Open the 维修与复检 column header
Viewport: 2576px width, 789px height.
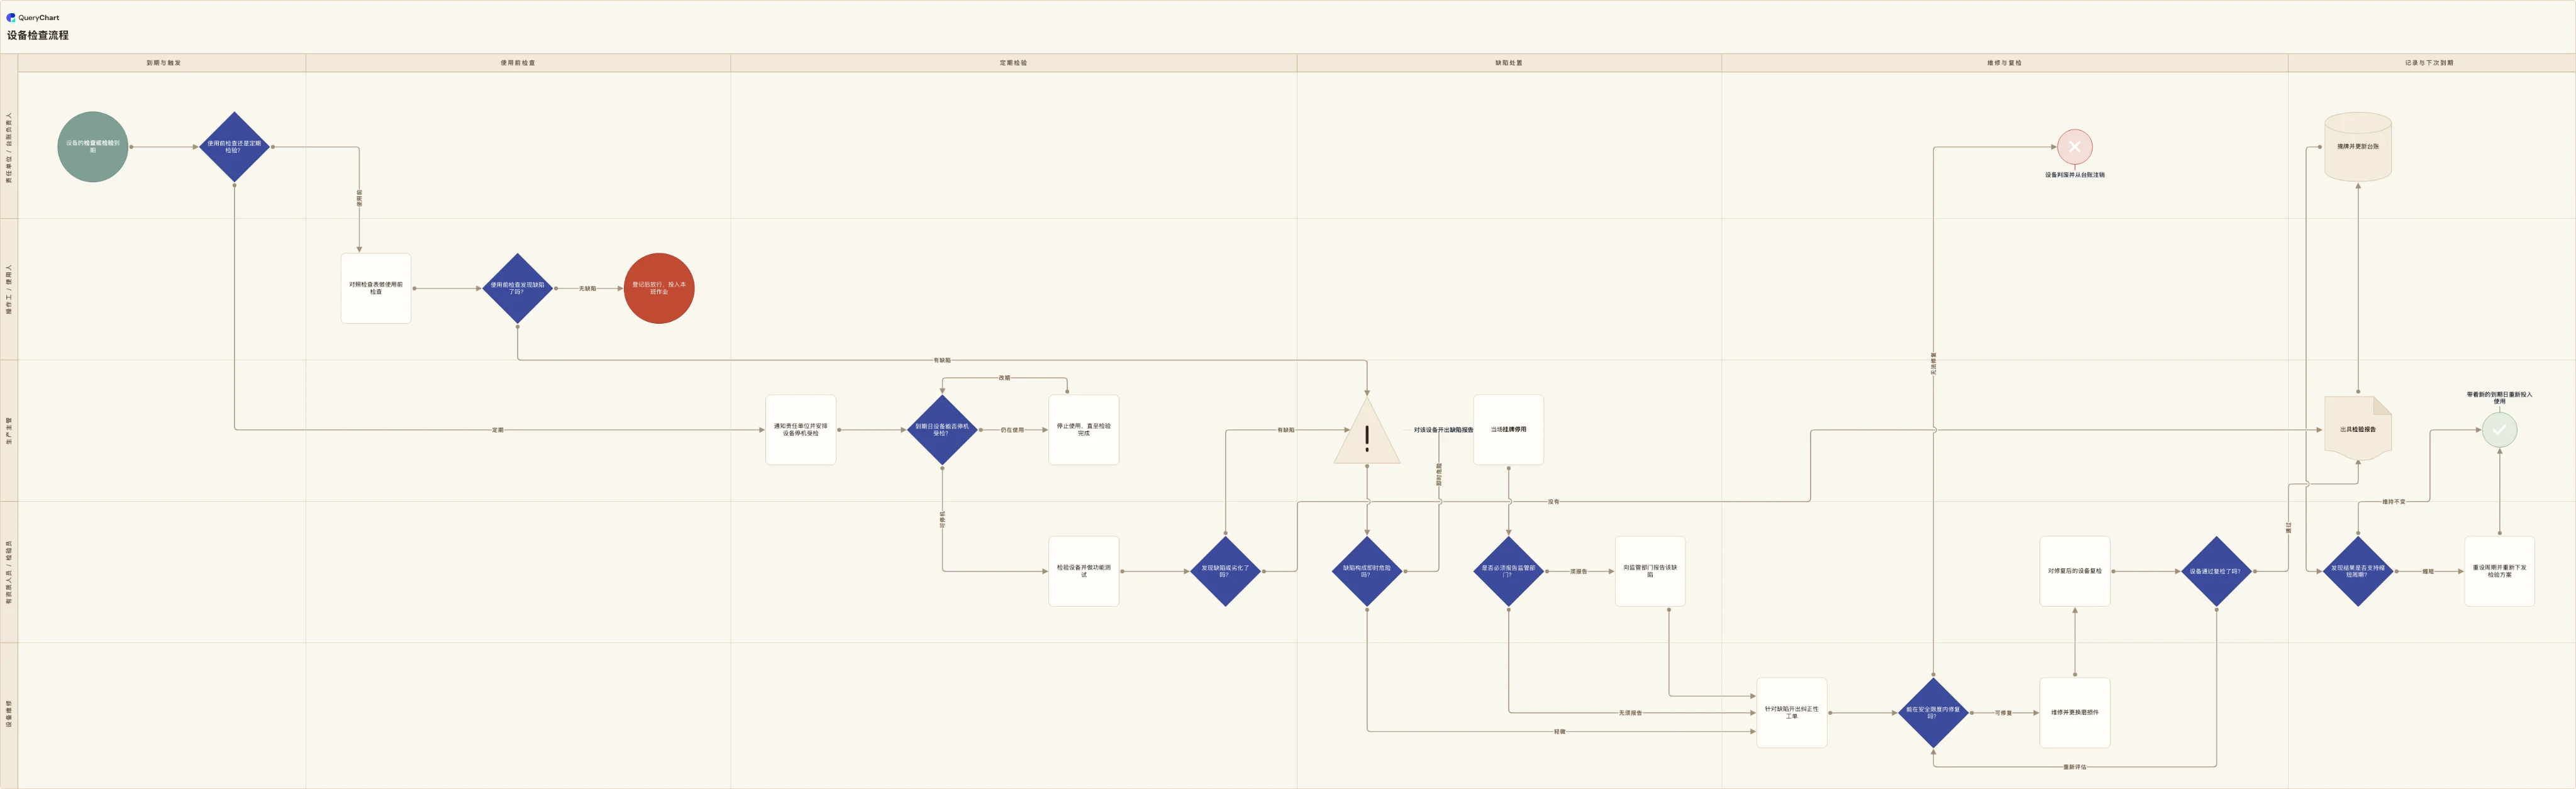point(2004,63)
